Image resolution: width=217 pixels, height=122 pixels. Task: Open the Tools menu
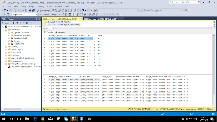click(x=49, y=6)
